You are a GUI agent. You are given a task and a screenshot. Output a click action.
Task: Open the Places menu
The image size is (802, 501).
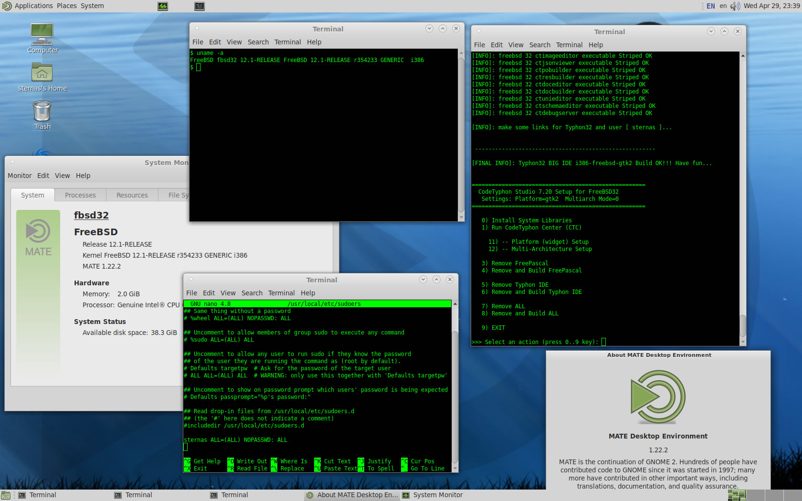(x=67, y=6)
